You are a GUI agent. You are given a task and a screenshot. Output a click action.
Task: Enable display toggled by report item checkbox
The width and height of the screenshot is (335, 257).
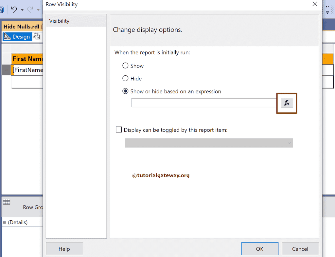(x=119, y=129)
